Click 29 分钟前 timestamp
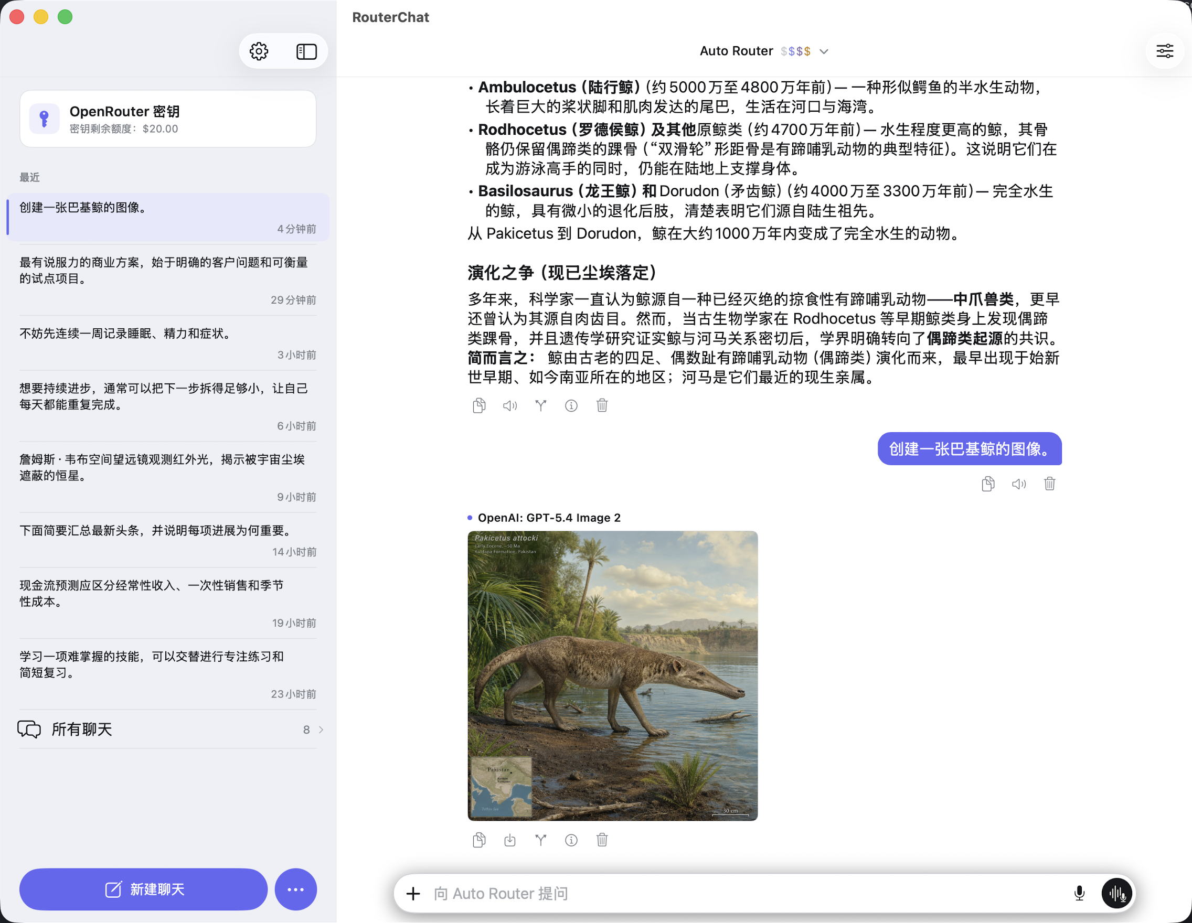The image size is (1192, 923). (294, 299)
